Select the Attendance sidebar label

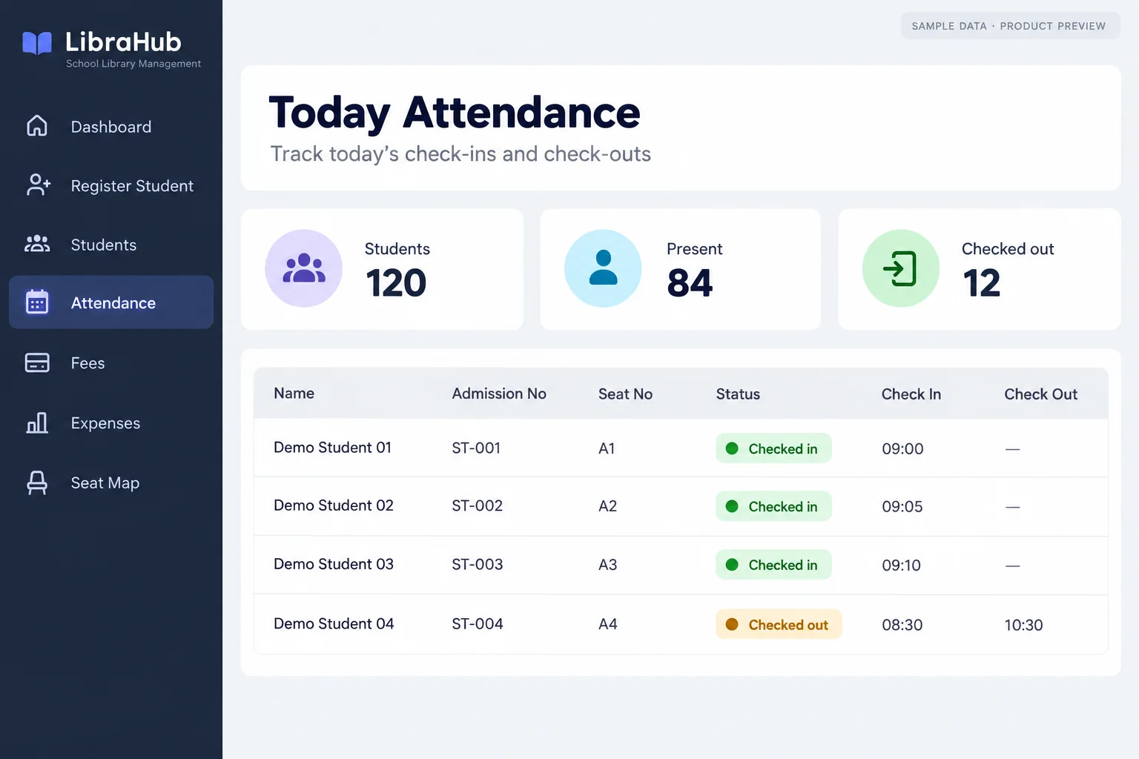click(x=113, y=303)
